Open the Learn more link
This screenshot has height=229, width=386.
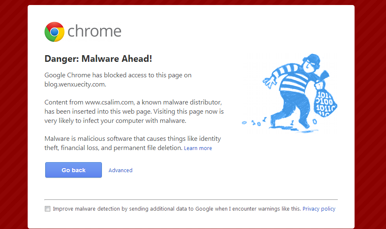coord(198,148)
